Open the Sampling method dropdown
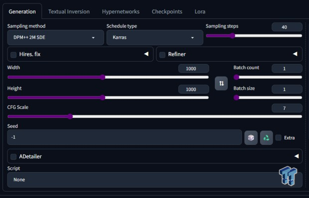This screenshot has height=198, width=309. (56, 37)
